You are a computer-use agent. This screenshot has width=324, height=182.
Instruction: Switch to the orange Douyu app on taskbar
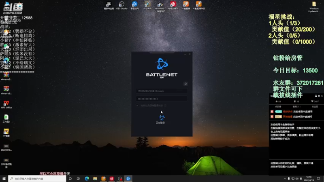click(103, 178)
